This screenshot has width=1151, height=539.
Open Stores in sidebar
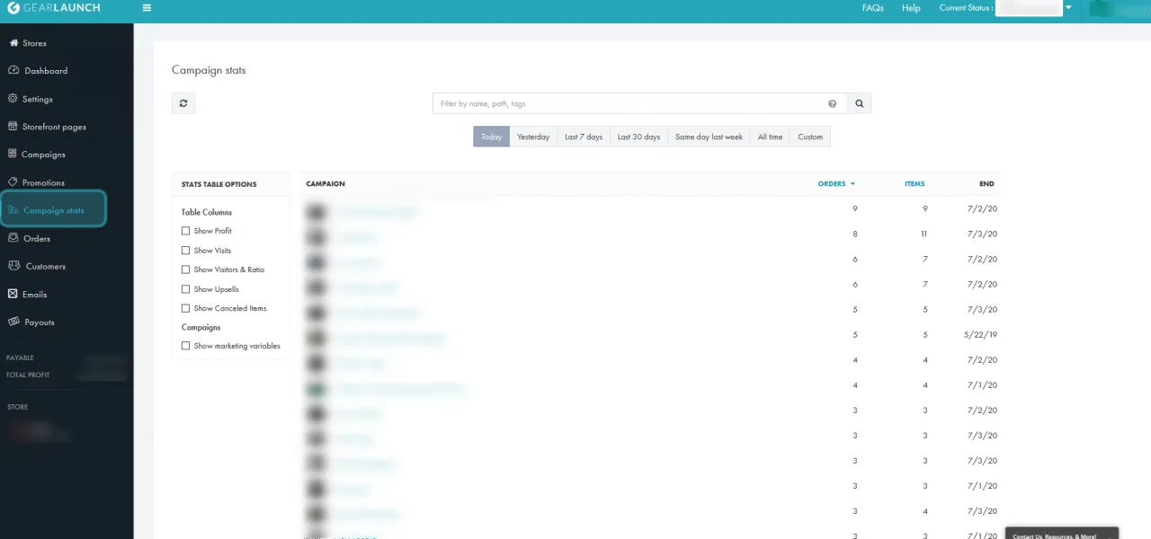[x=34, y=43]
